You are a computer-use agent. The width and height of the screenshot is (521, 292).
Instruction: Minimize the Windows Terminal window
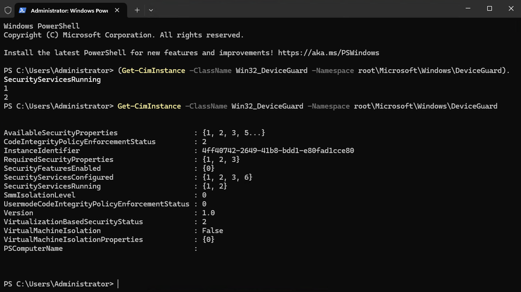(465, 9)
